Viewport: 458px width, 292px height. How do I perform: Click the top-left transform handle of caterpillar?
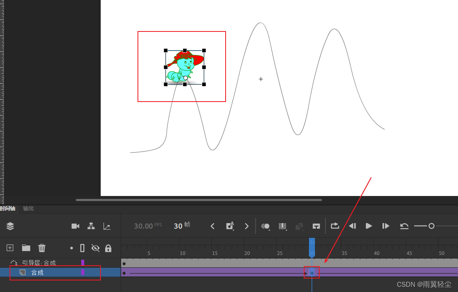[165, 51]
